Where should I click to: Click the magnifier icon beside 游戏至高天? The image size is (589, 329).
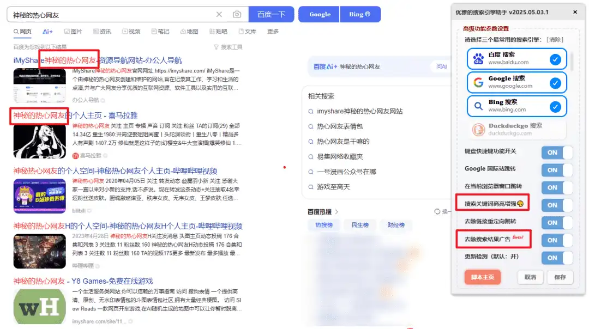coord(311,187)
